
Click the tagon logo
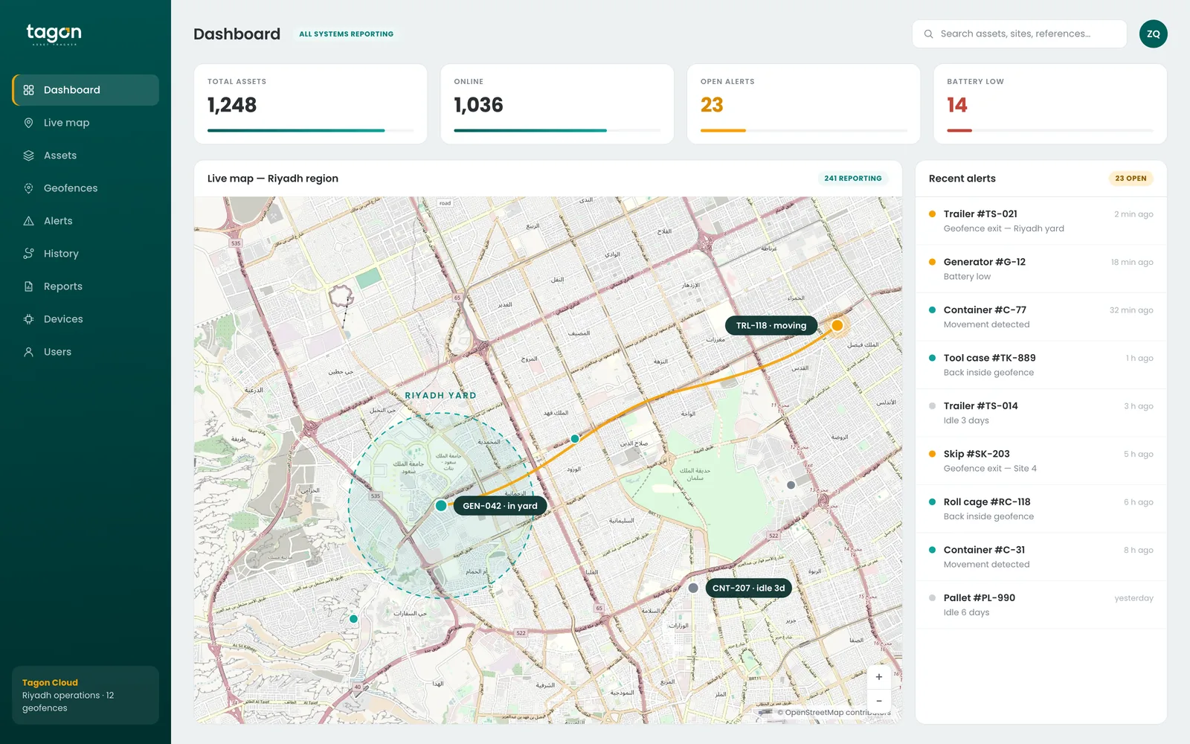[x=54, y=34]
